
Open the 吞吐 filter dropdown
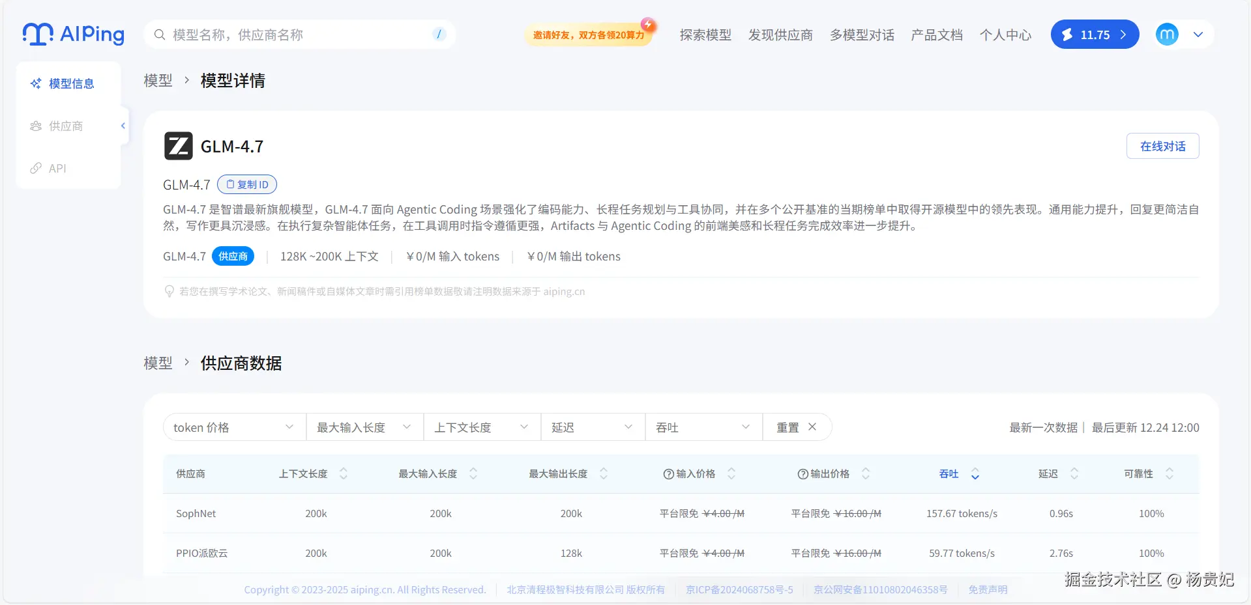click(x=704, y=427)
